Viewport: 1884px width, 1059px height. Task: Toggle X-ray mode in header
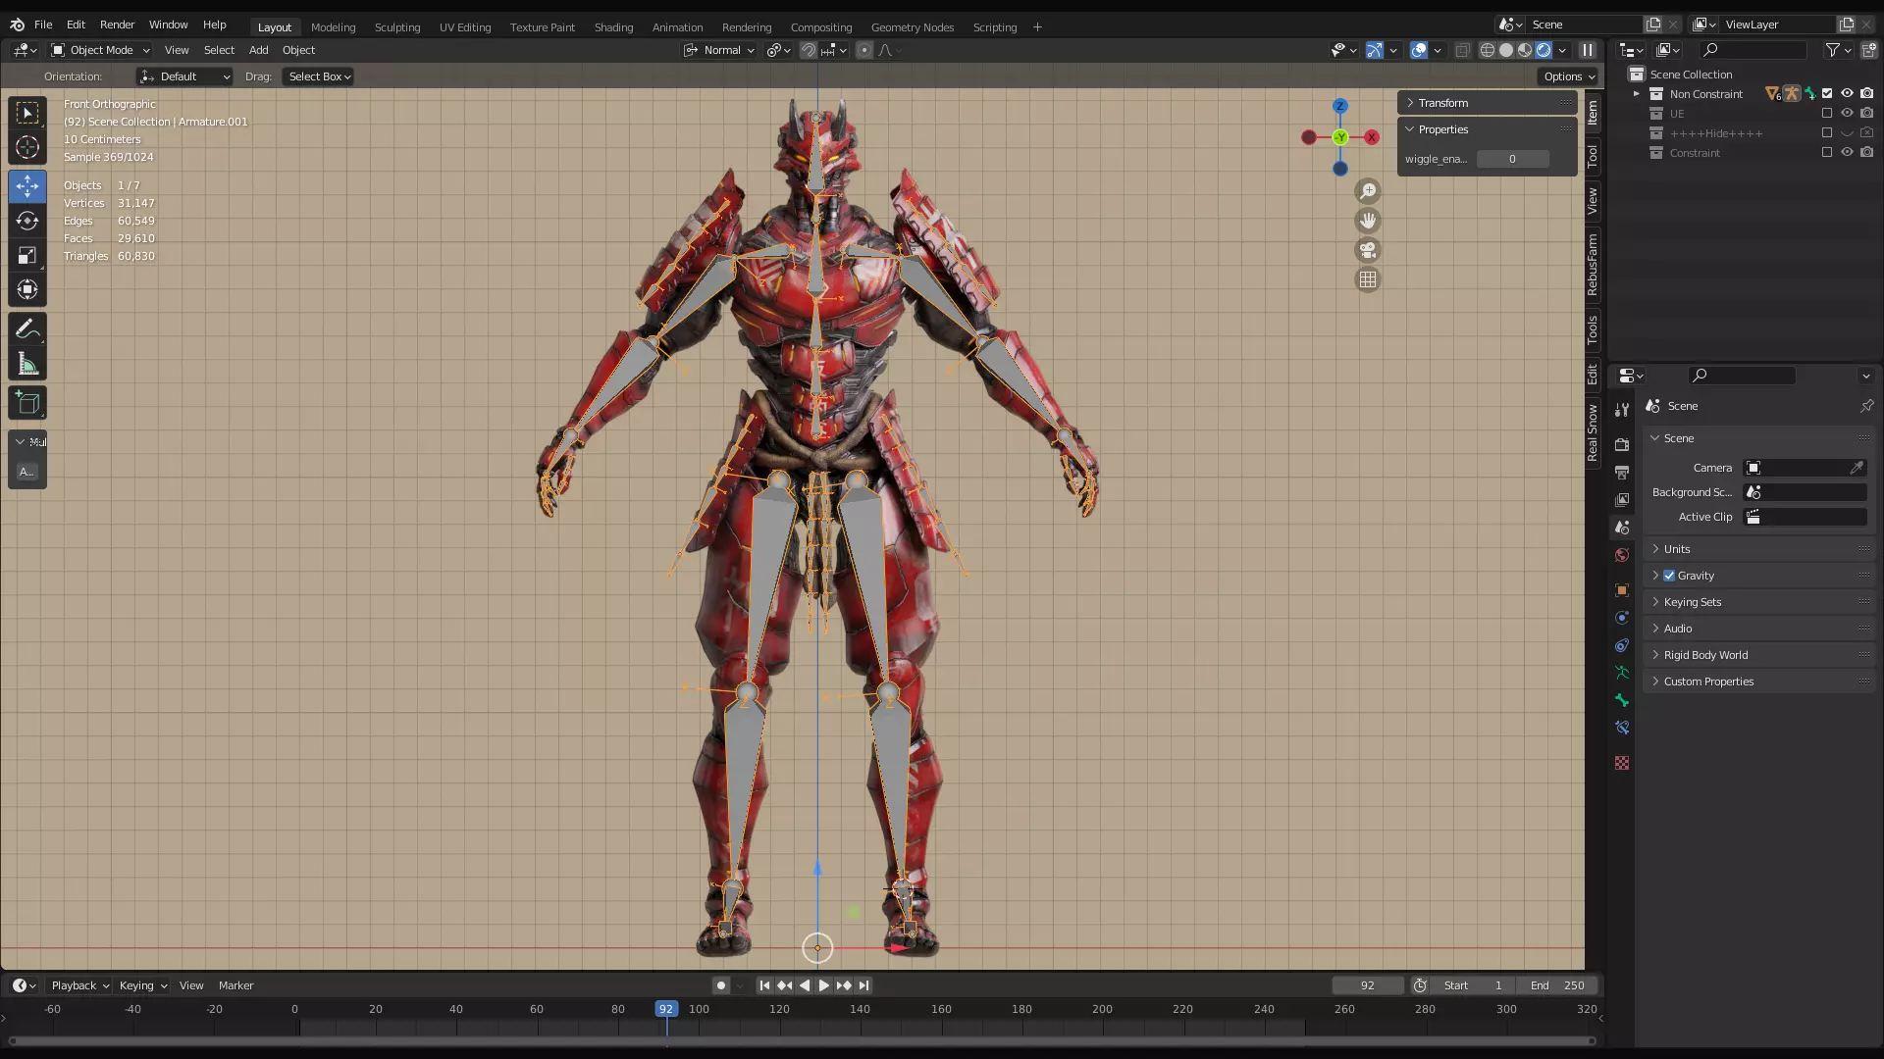1462,50
